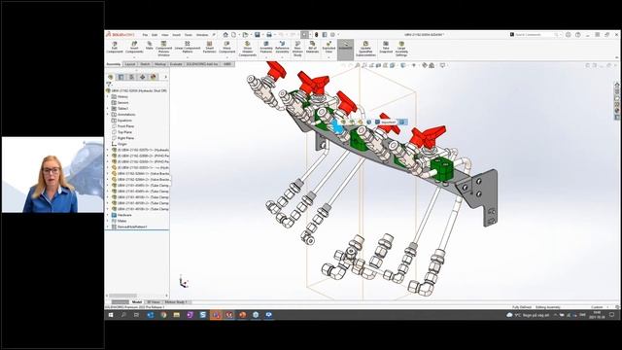
Task: Click the Open document folder icon
Action: coord(245,35)
